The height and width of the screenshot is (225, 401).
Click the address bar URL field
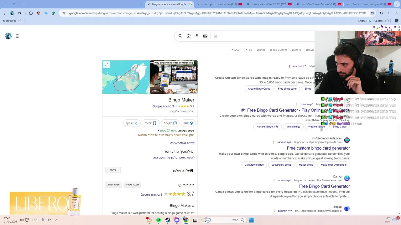[218, 13]
